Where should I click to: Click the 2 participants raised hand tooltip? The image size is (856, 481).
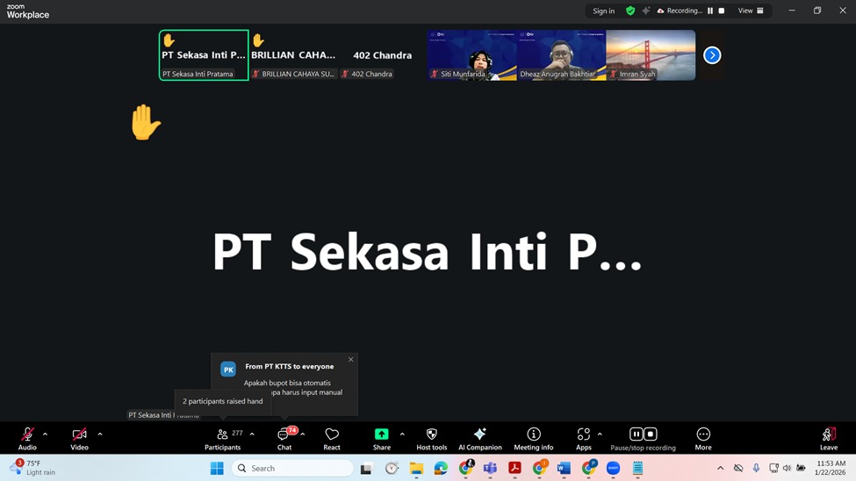point(223,401)
